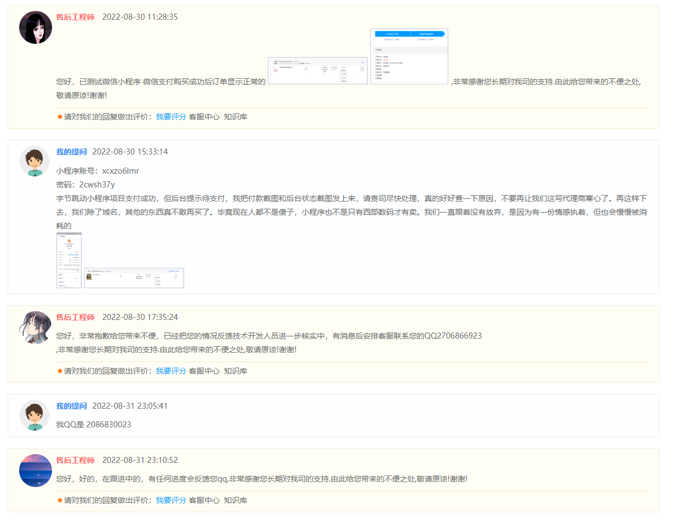Image resolution: width=674 pixels, height=521 pixels.
Task: Open 客服中心 from the 11:28:35 reply
Action: click(204, 117)
